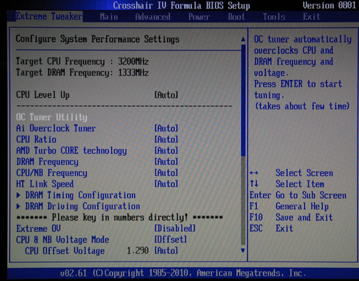
Task: Select CPU & NB Voltage Mode label
Action: pos(63,240)
